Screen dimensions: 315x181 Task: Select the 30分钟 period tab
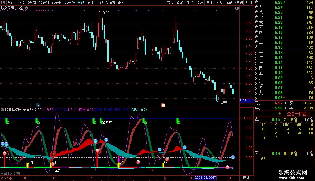(x=57, y=3)
